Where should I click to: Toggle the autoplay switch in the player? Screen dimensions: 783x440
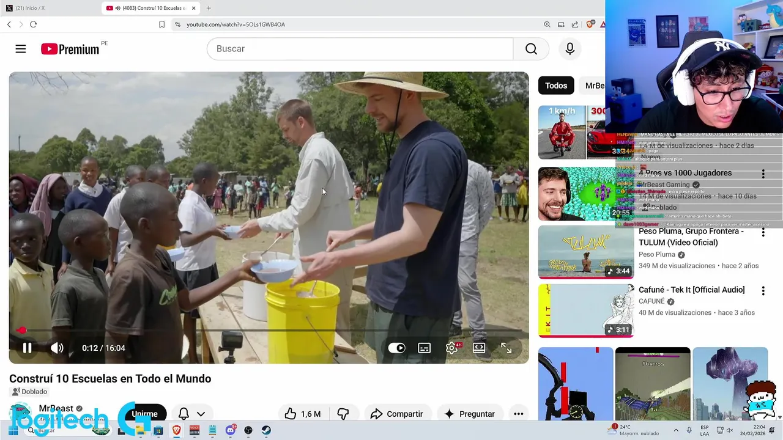(396, 348)
